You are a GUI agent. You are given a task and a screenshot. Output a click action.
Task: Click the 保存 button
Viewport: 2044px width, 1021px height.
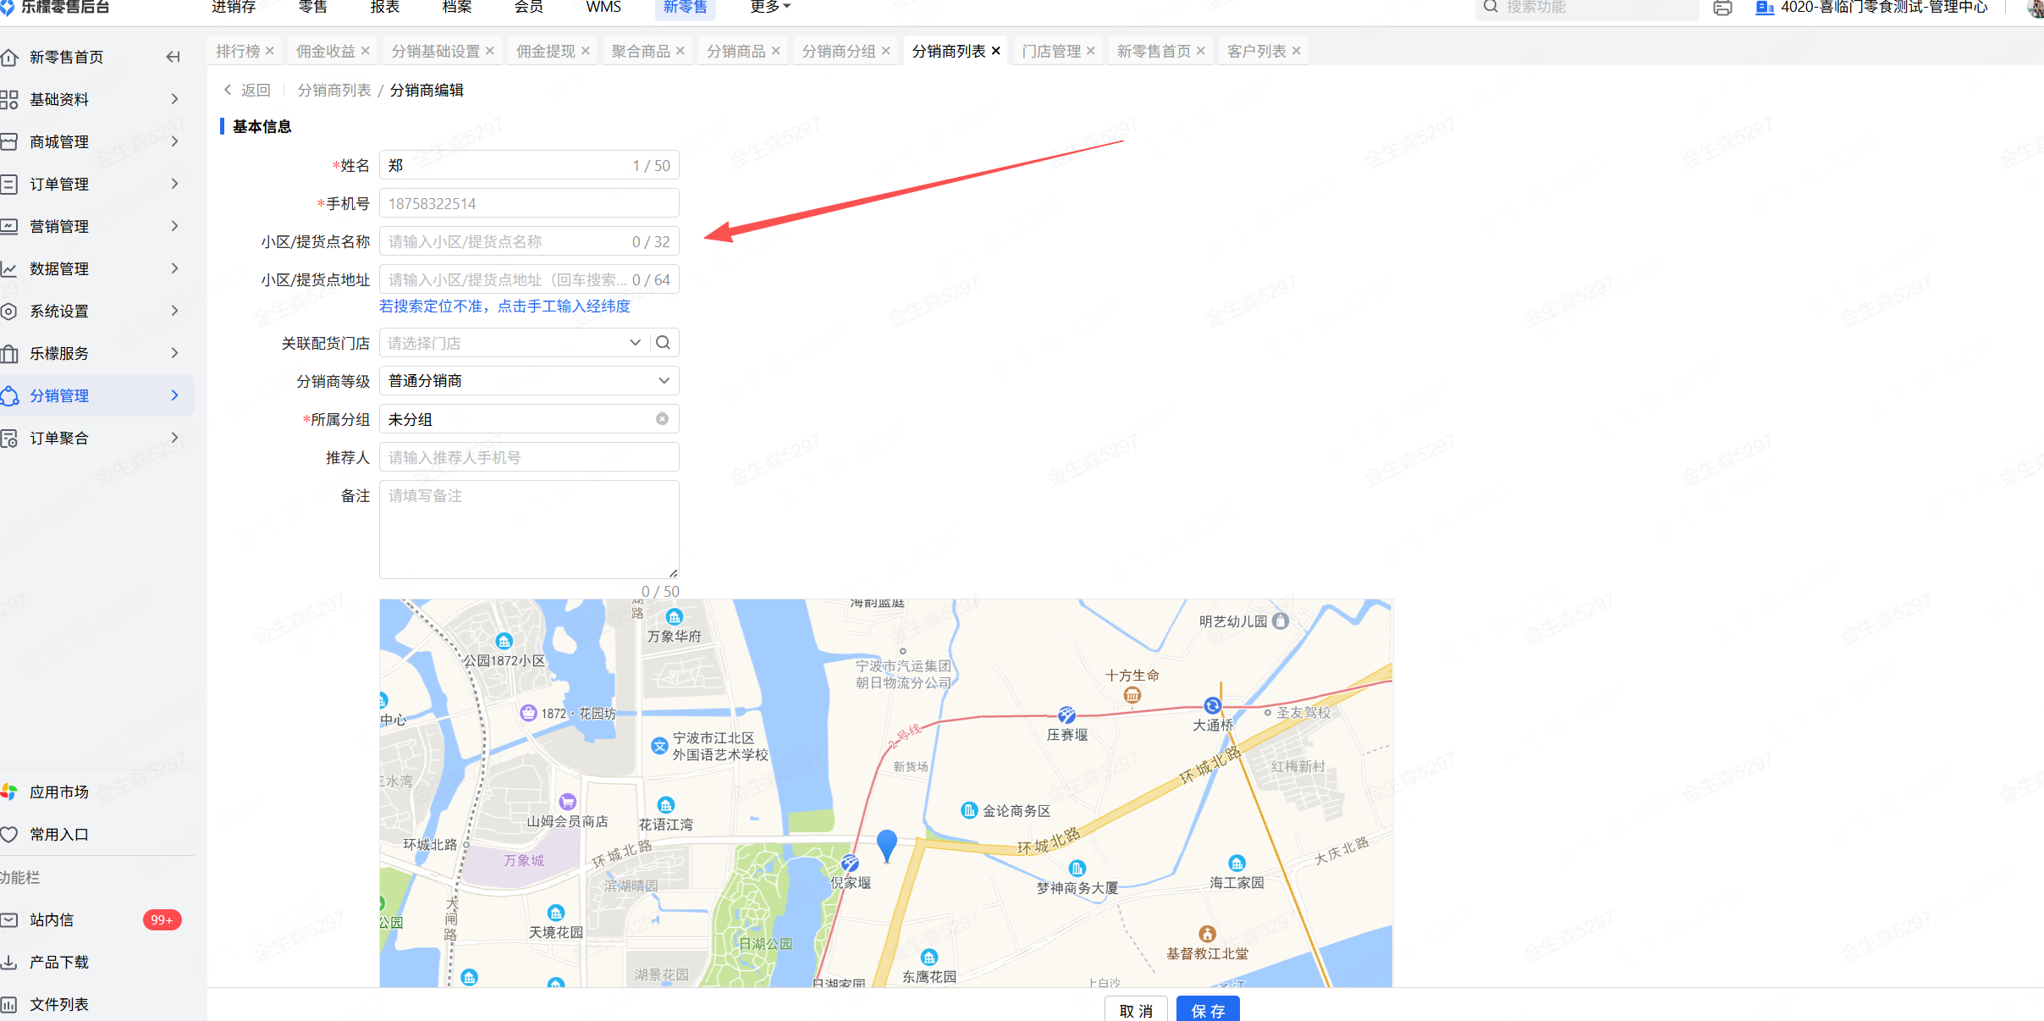(1208, 1010)
